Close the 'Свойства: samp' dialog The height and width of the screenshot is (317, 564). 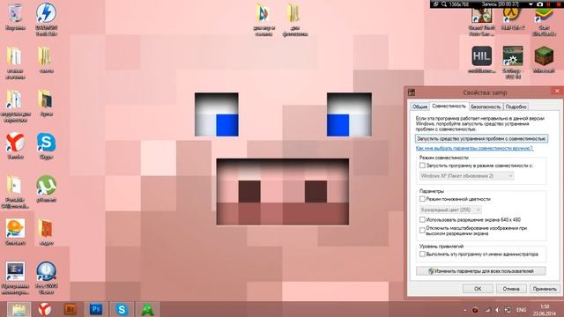(557, 92)
